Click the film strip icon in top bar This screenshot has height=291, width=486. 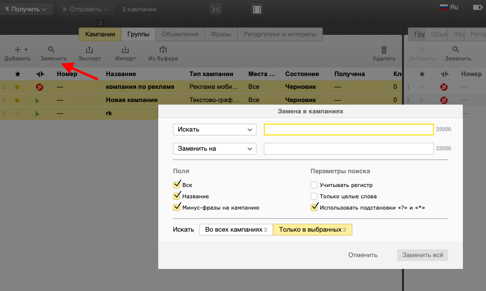(x=257, y=9)
